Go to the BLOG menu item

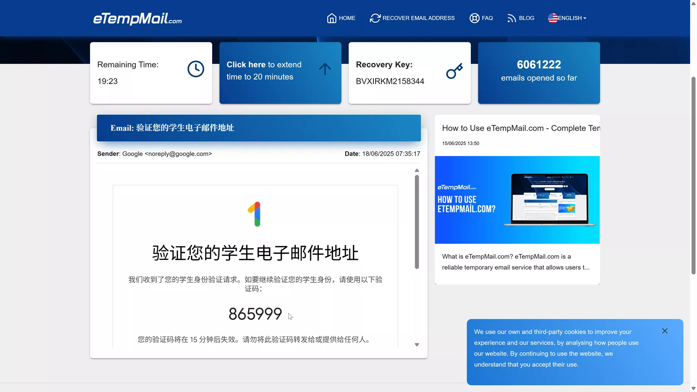(526, 18)
